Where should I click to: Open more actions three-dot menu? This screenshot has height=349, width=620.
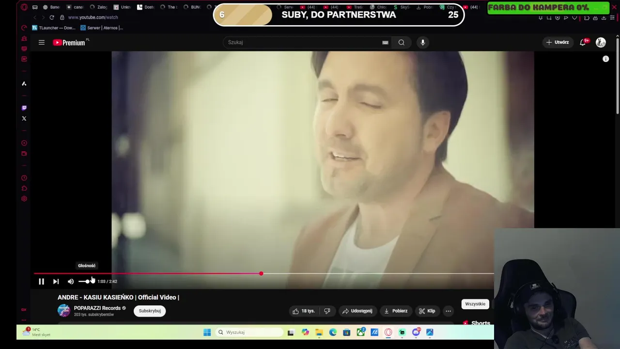(x=448, y=311)
